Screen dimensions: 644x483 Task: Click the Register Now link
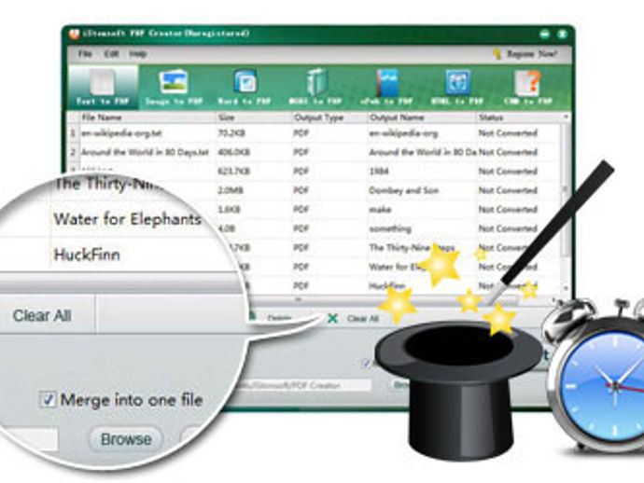531,54
